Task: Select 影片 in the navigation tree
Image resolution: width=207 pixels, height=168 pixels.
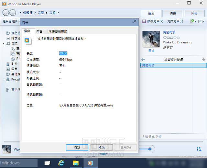Action: click(14, 64)
